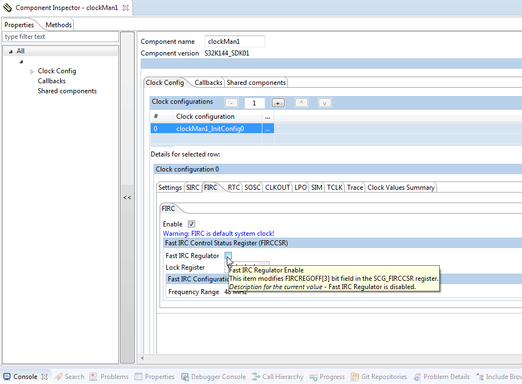Image resolution: width=522 pixels, height=384 pixels.
Task: Switch to the CLKOUT tab
Action: tap(277, 188)
